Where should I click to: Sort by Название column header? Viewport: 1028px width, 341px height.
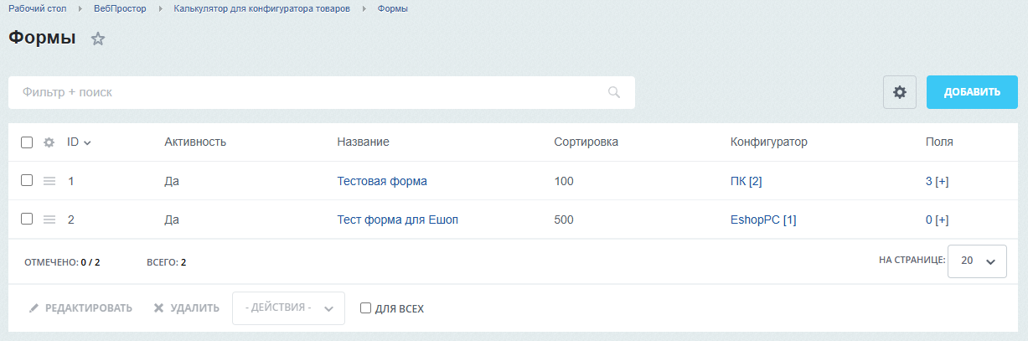[x=363, y=142]
